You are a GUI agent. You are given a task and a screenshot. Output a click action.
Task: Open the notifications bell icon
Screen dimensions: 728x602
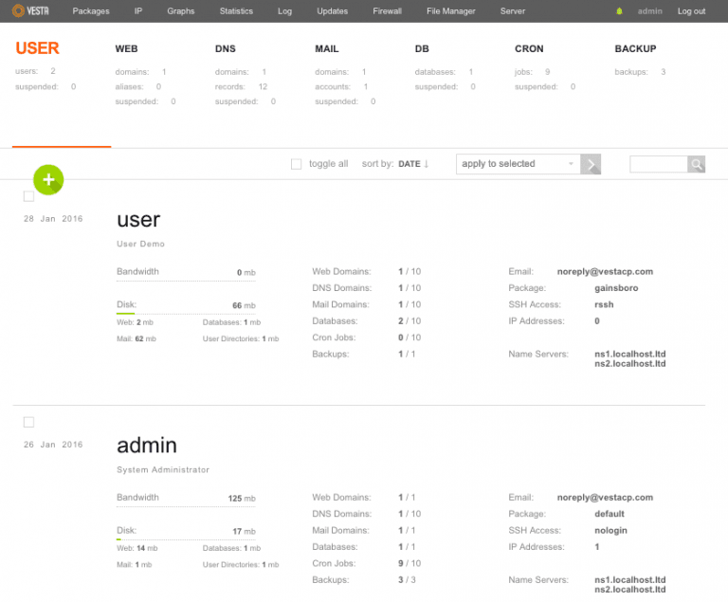tap(619, 11)
